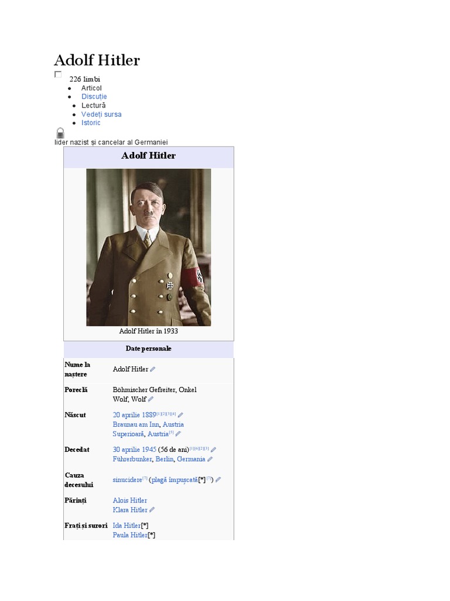Open the Alois Hitler link
The image size is (450, 601).
129,500
